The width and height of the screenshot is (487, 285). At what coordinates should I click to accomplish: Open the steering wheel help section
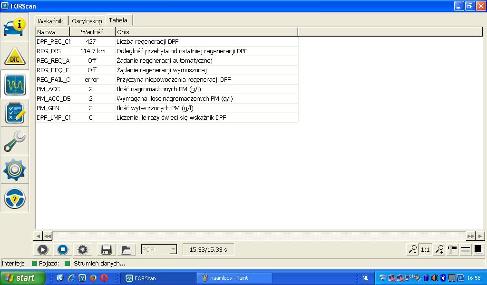(15, 199)
